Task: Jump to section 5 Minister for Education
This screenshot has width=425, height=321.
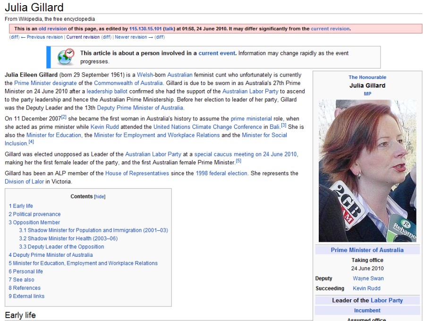Action: 83,263
